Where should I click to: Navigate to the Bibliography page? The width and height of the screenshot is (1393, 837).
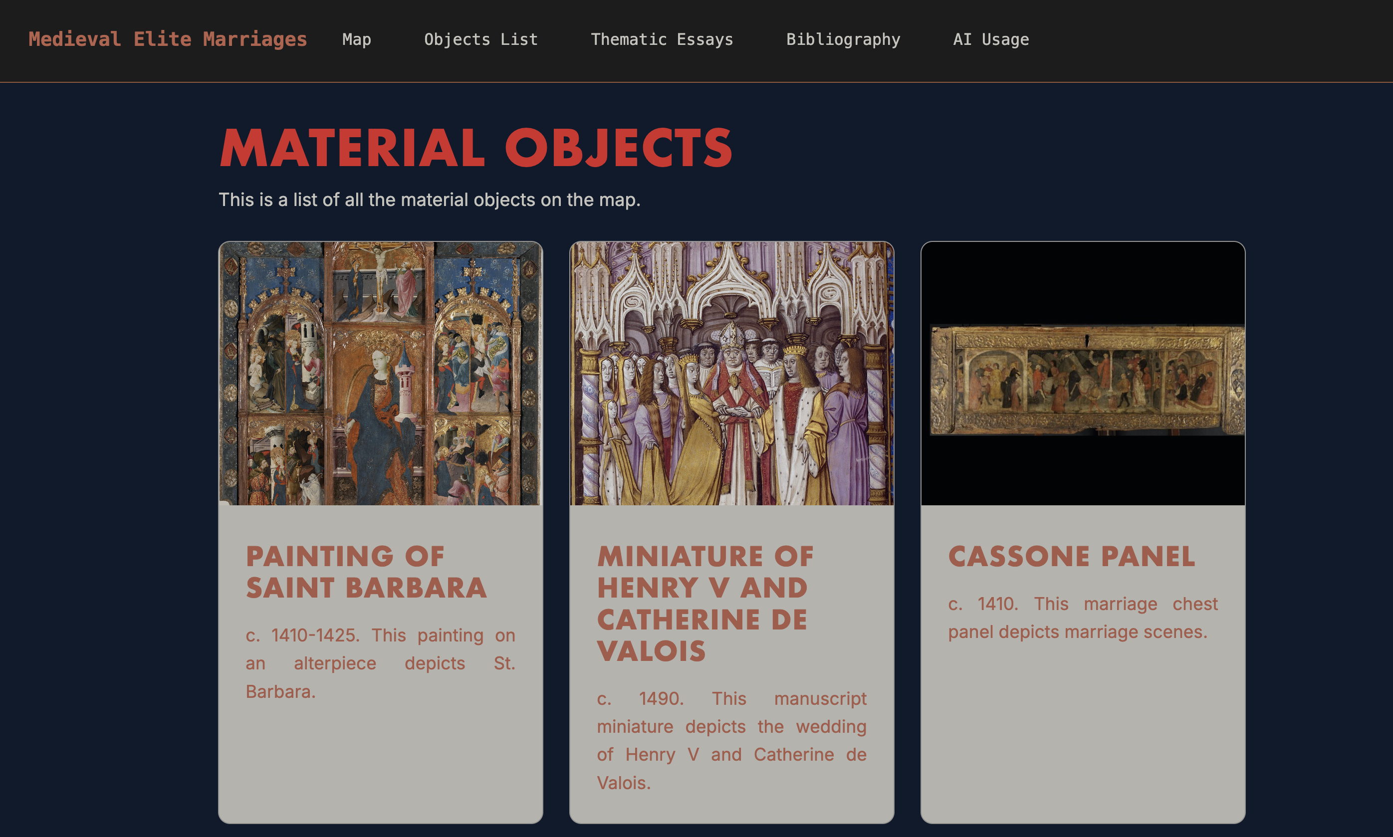coord(843,39)
